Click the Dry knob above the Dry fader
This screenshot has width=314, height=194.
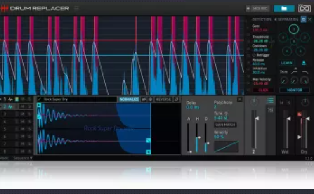[305, 102]
